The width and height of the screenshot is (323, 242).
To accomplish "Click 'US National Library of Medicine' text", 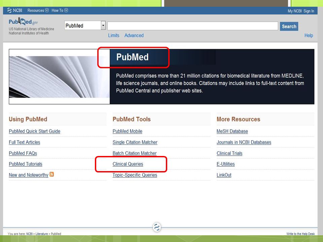I will click(31, 29).
